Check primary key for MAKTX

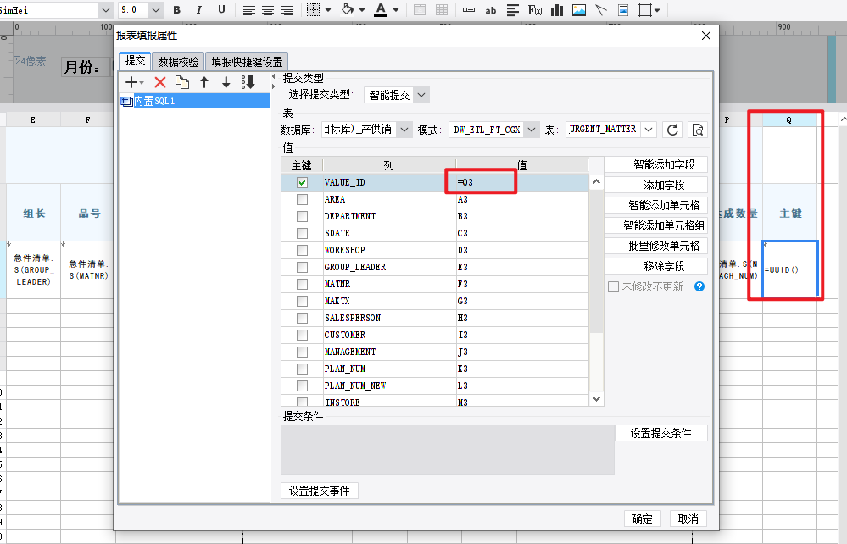(302, 301)
